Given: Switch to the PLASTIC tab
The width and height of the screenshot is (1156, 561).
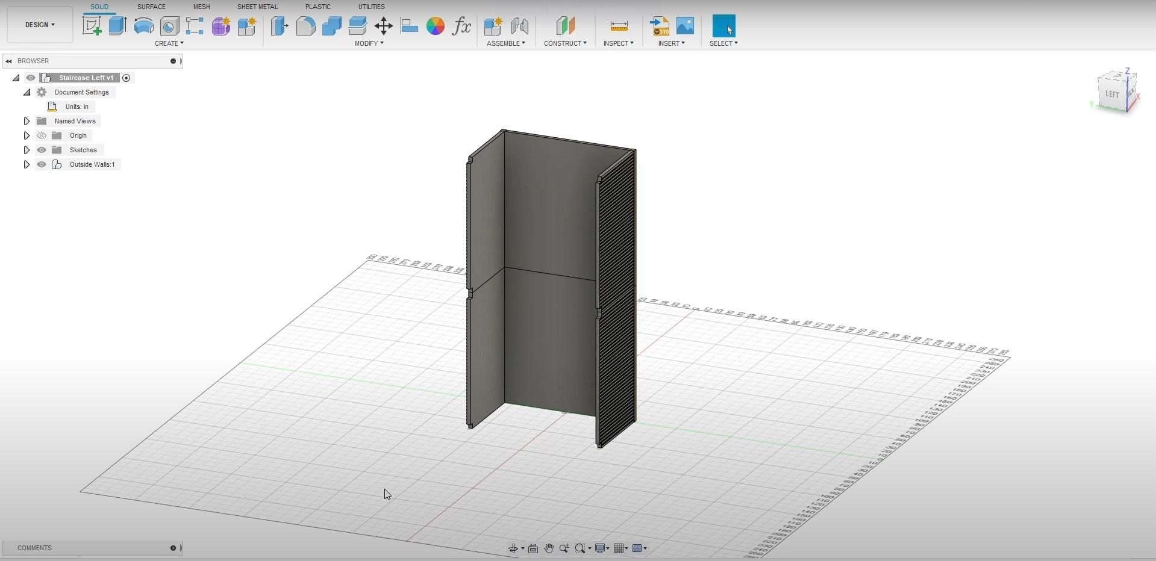Looking at the screenshot, I should [318, 7].
